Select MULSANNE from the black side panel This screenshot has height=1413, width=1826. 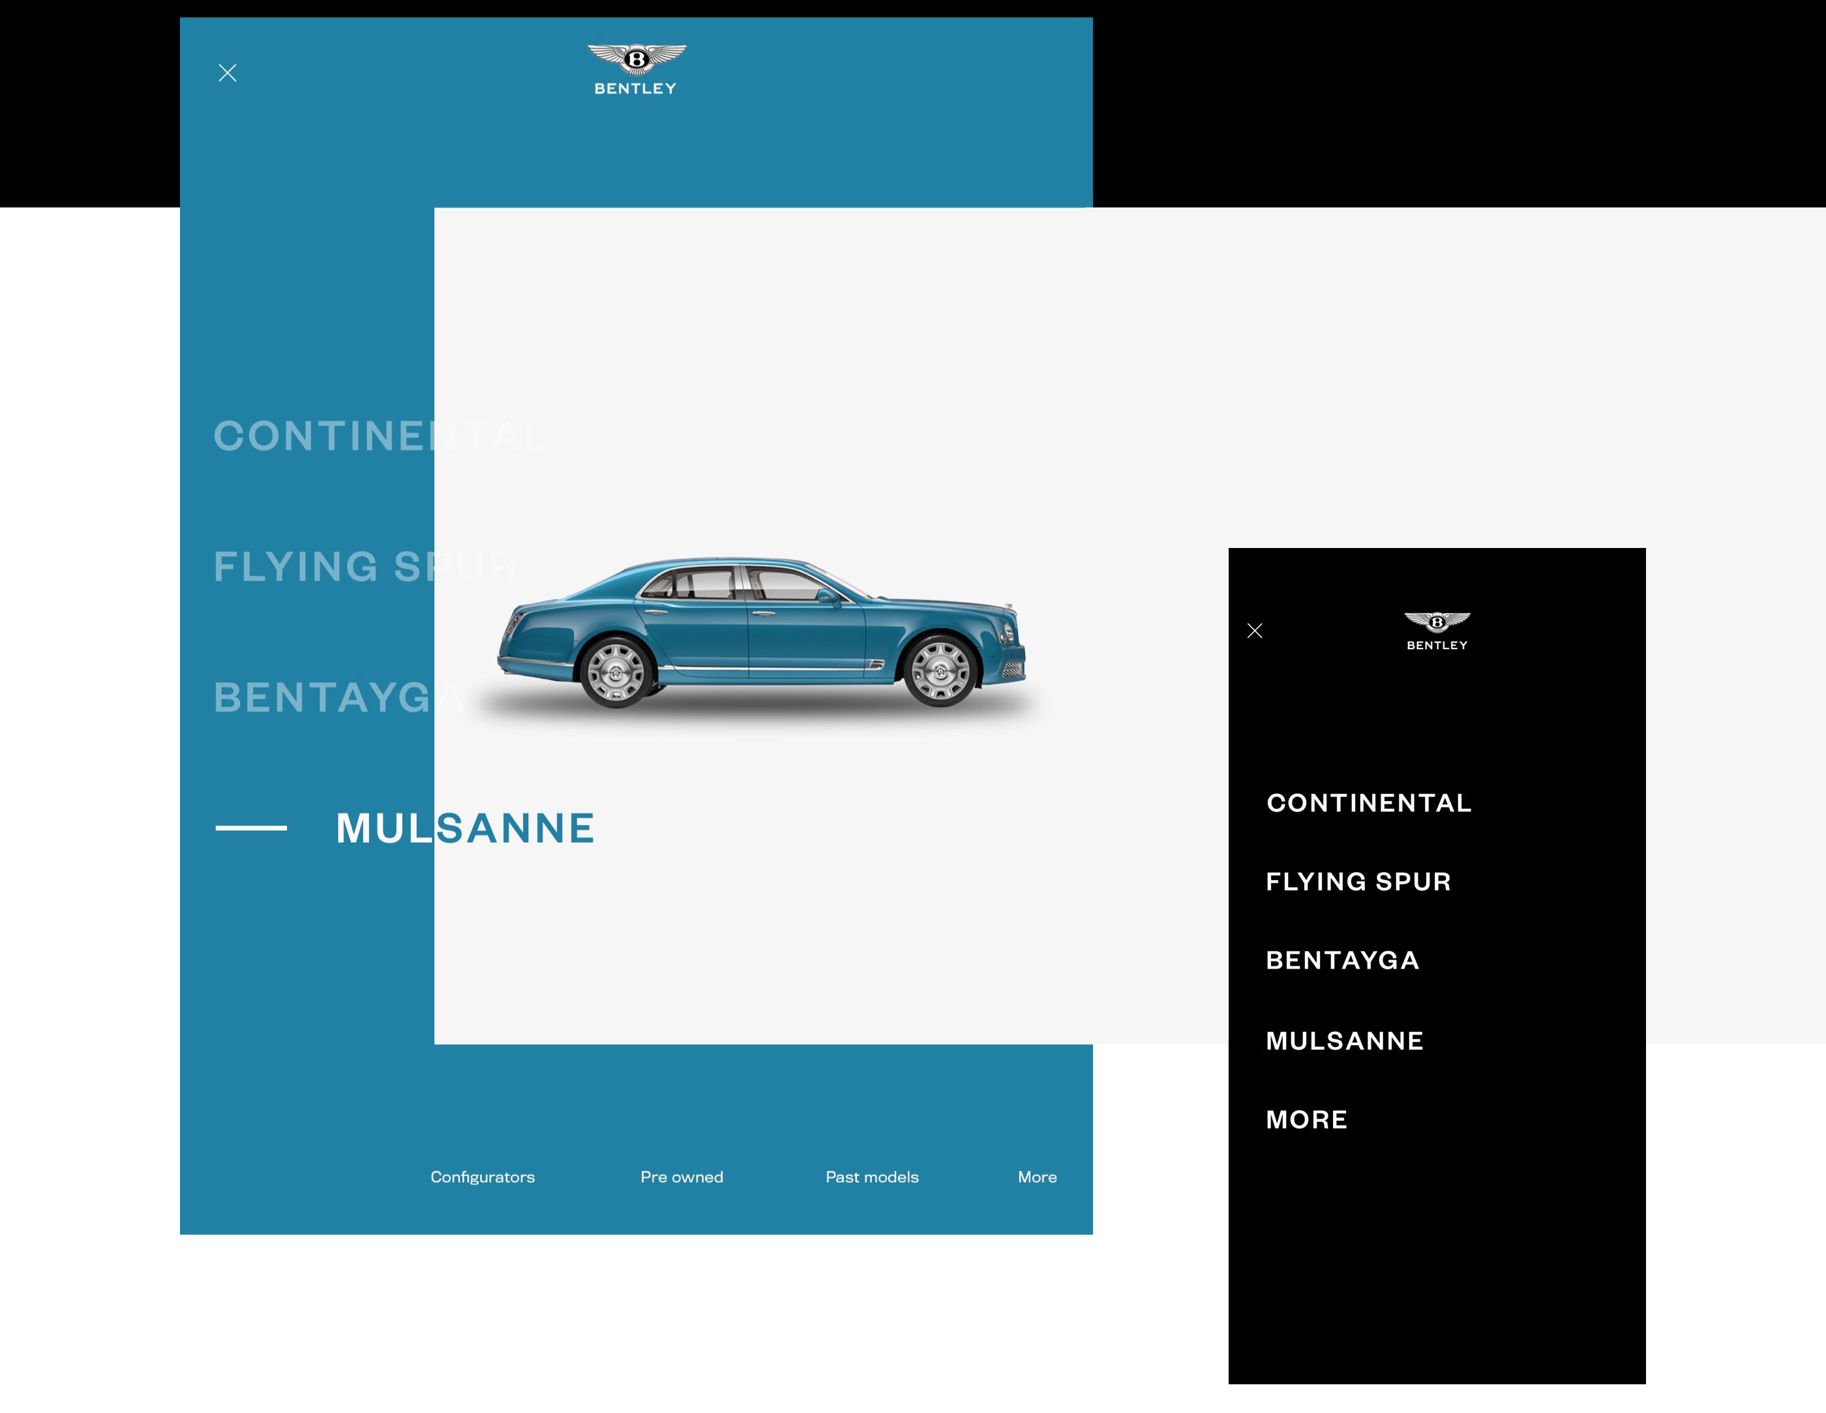1344,1038
